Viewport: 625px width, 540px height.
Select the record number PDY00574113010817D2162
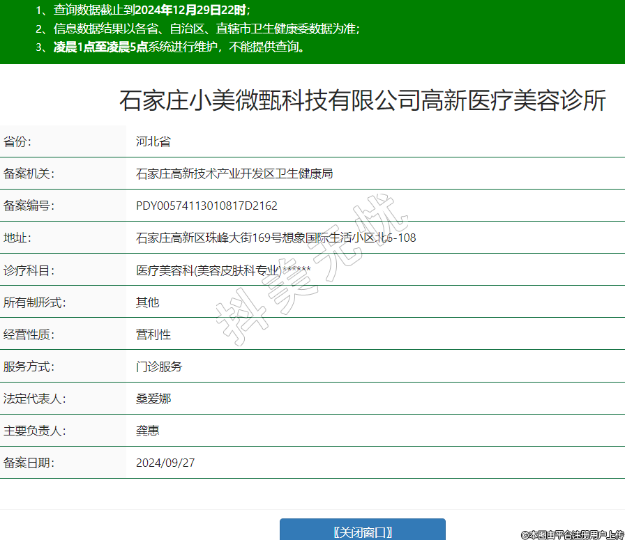point(206,206)
